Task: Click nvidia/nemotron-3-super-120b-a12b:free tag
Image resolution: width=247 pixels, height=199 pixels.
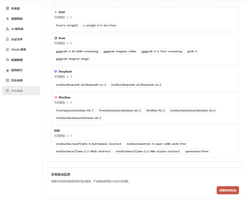Action: (x=156, y=144)
